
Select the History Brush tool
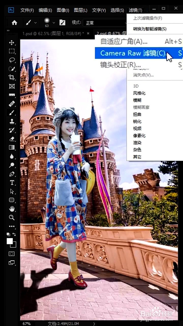coord(12,130)
